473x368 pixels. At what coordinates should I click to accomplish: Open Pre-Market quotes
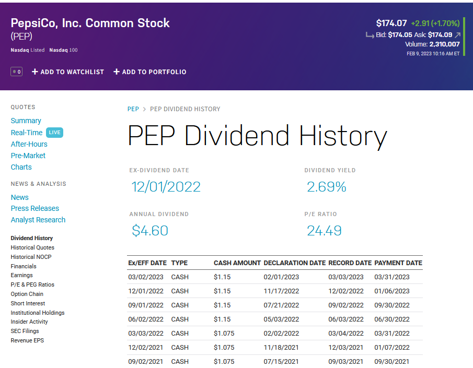pos(28,156)
